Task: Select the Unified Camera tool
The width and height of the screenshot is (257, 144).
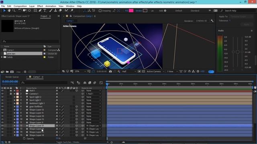Action: tap(24, 11)
